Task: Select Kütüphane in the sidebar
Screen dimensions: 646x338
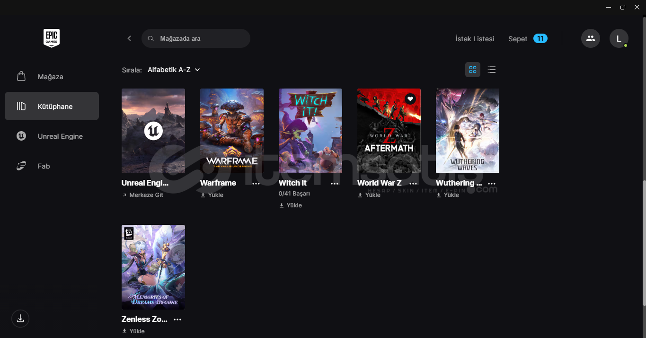Action: [x=52, y=106]
